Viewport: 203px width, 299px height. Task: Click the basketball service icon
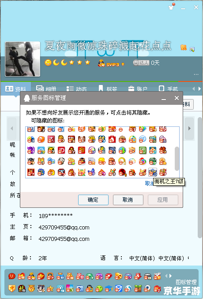(122, 139)
